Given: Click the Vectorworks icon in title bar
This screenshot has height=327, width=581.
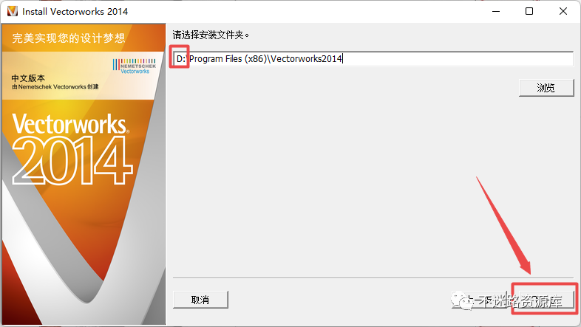Looking at the screenshot, I should pyautogui.click(x=13, y=11).
